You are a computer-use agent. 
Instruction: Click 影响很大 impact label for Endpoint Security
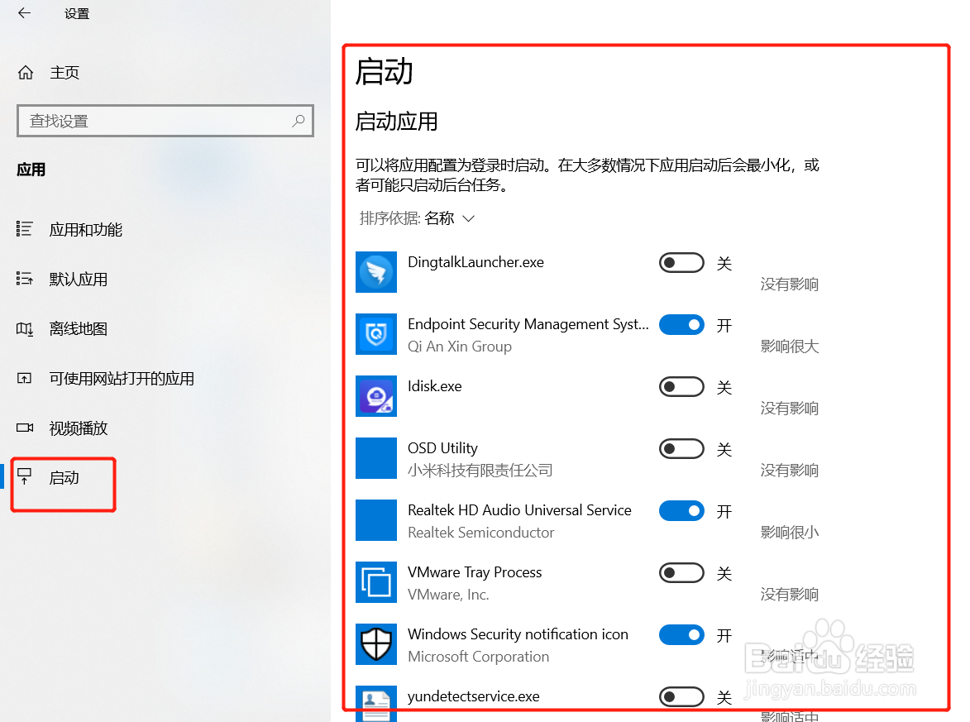790,347
